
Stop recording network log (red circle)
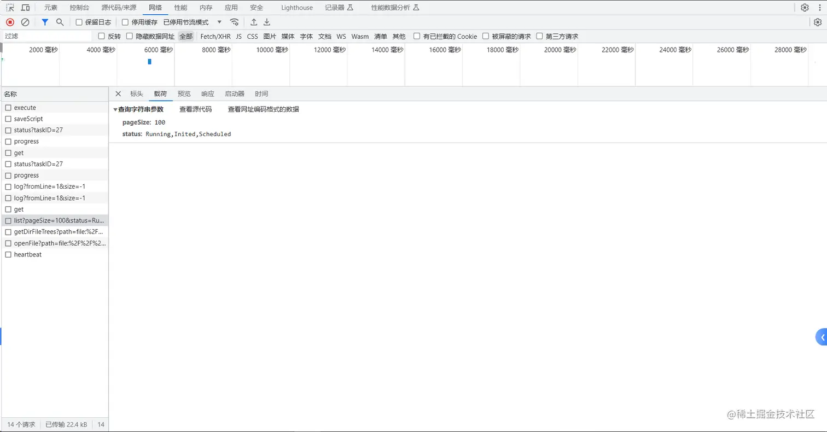[x=10, y=22]
